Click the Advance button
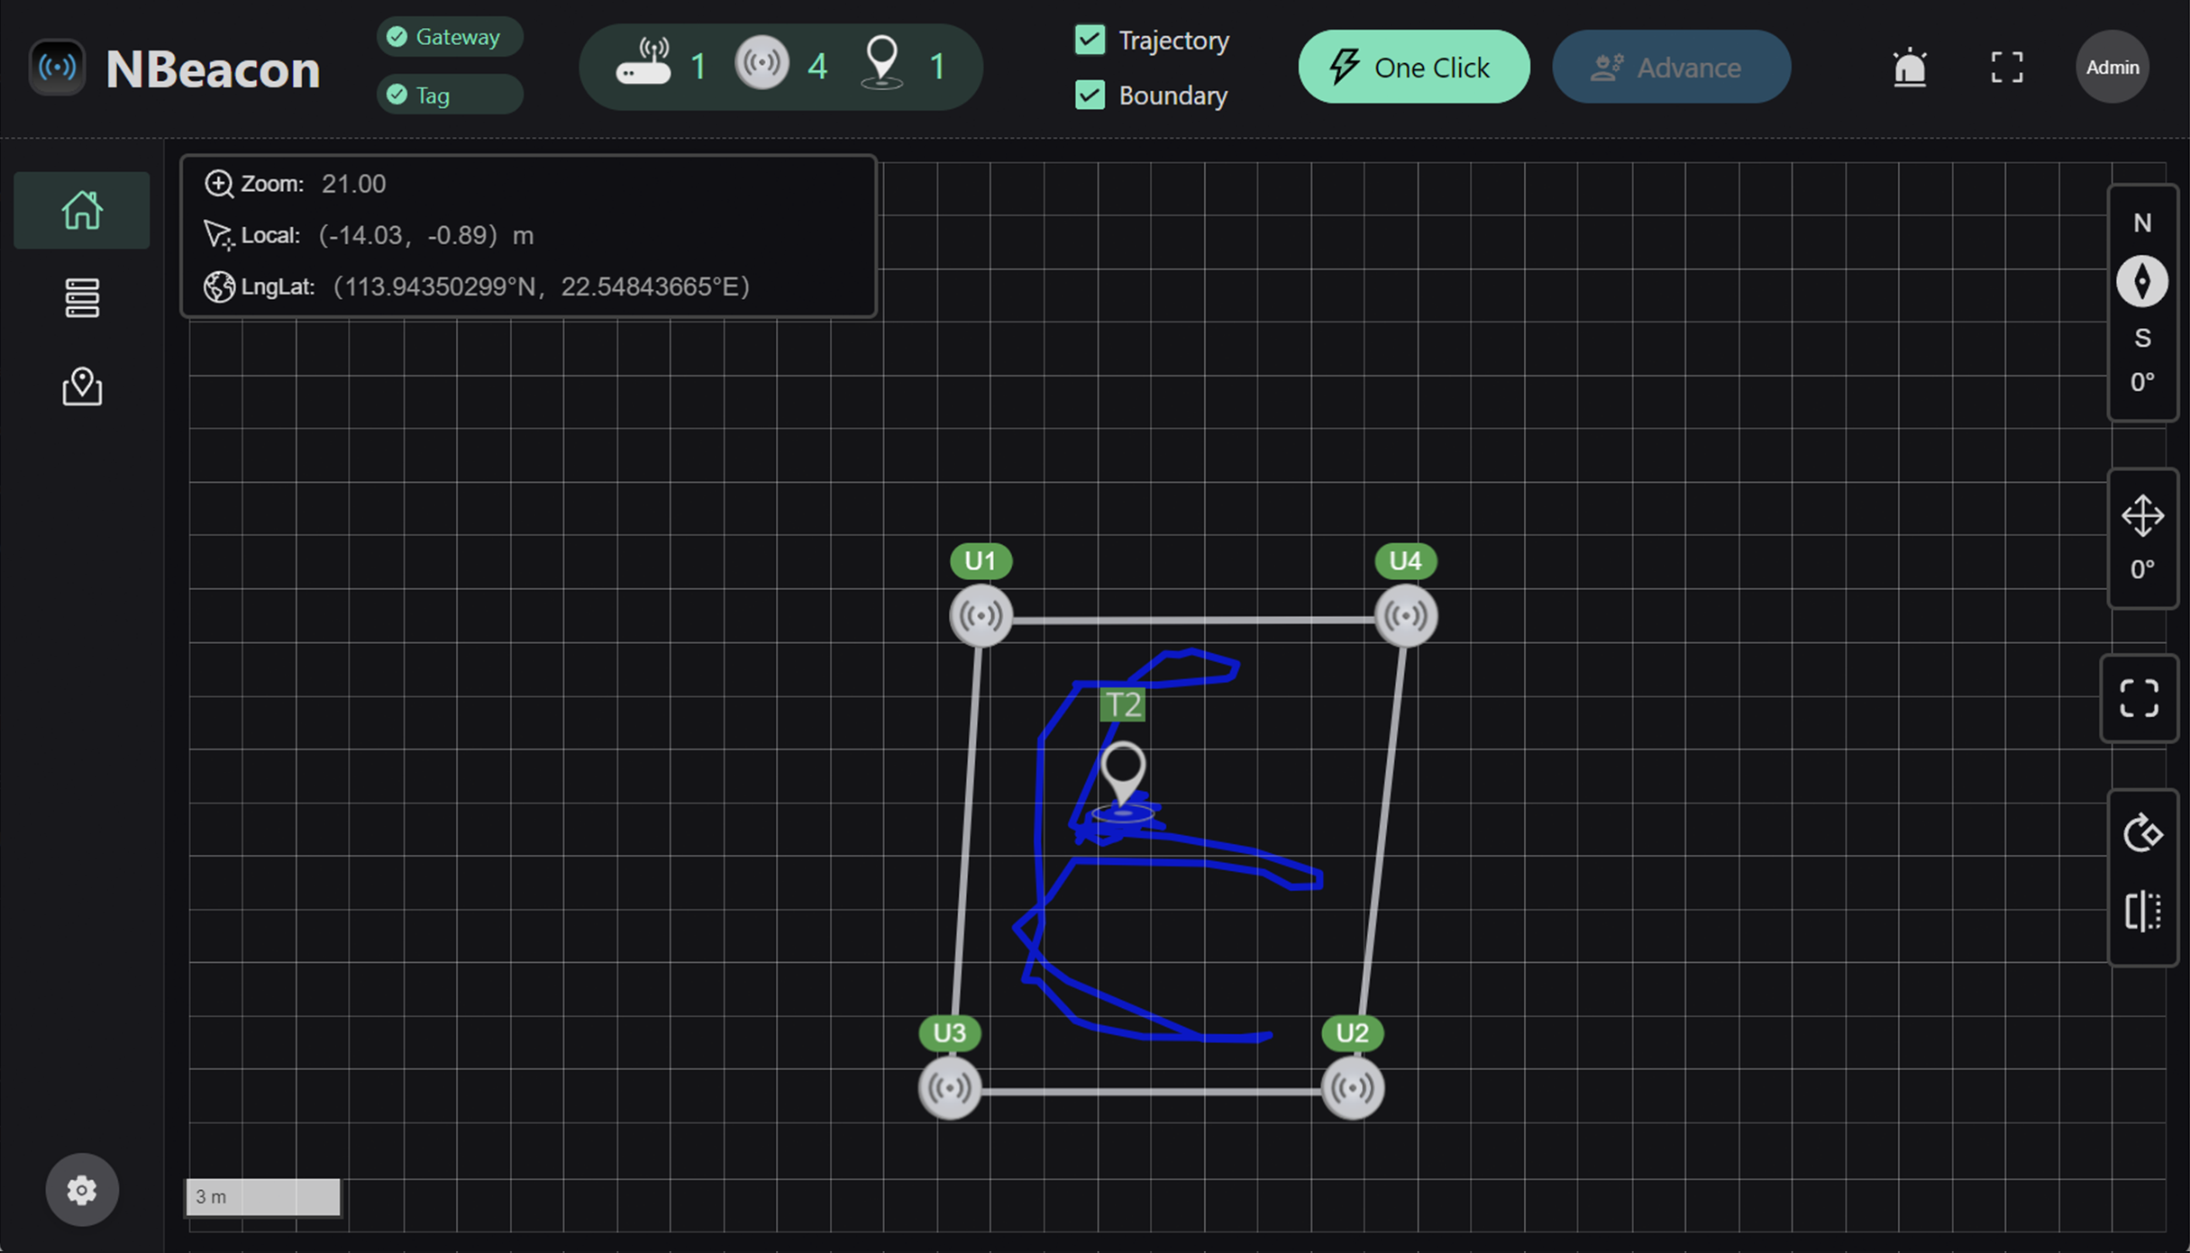 pyautogui.click(x=1671, y=66)
